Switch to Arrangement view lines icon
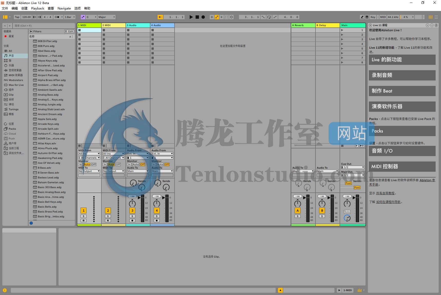441x295 pixels. (436, 17)
